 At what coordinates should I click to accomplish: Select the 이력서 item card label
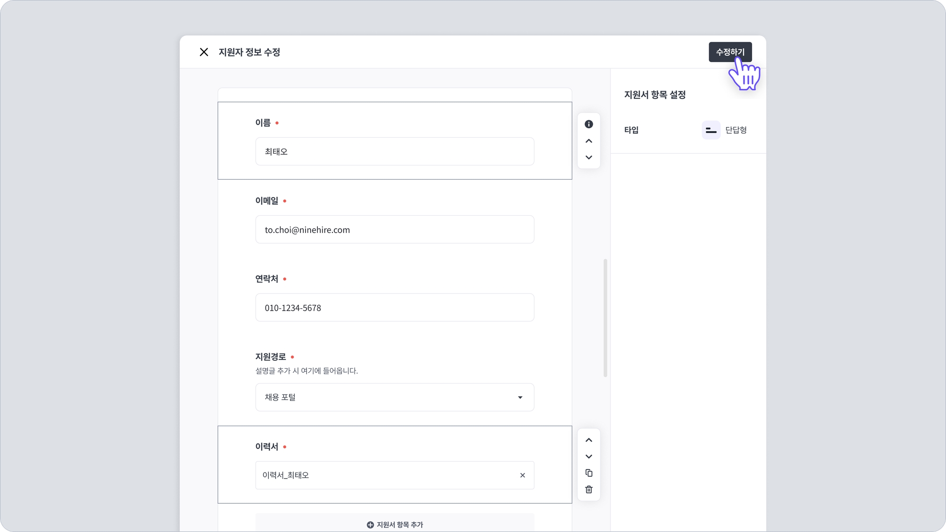coord(267,446)
